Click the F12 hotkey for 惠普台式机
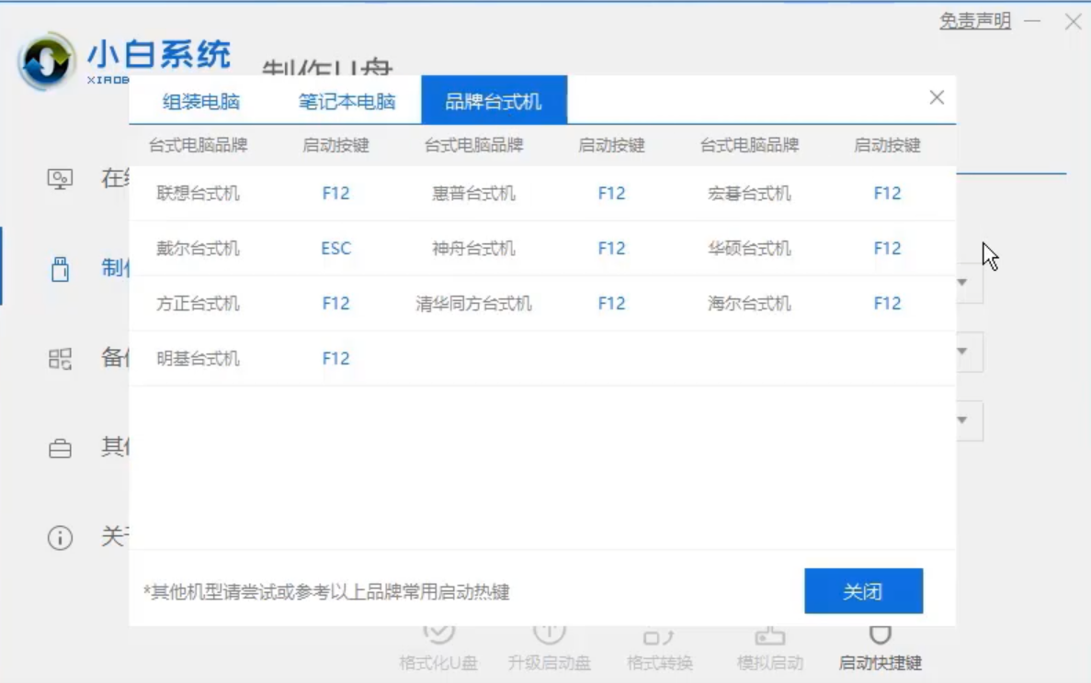The height and width of the screenshot is (683, 1091). pyautogui.click(x=611, y=193)
